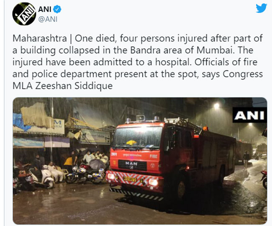Screen dimensions: 272x226
Task: Click the yellow license plate on the fire truck
Action: [x=130, y=179]
